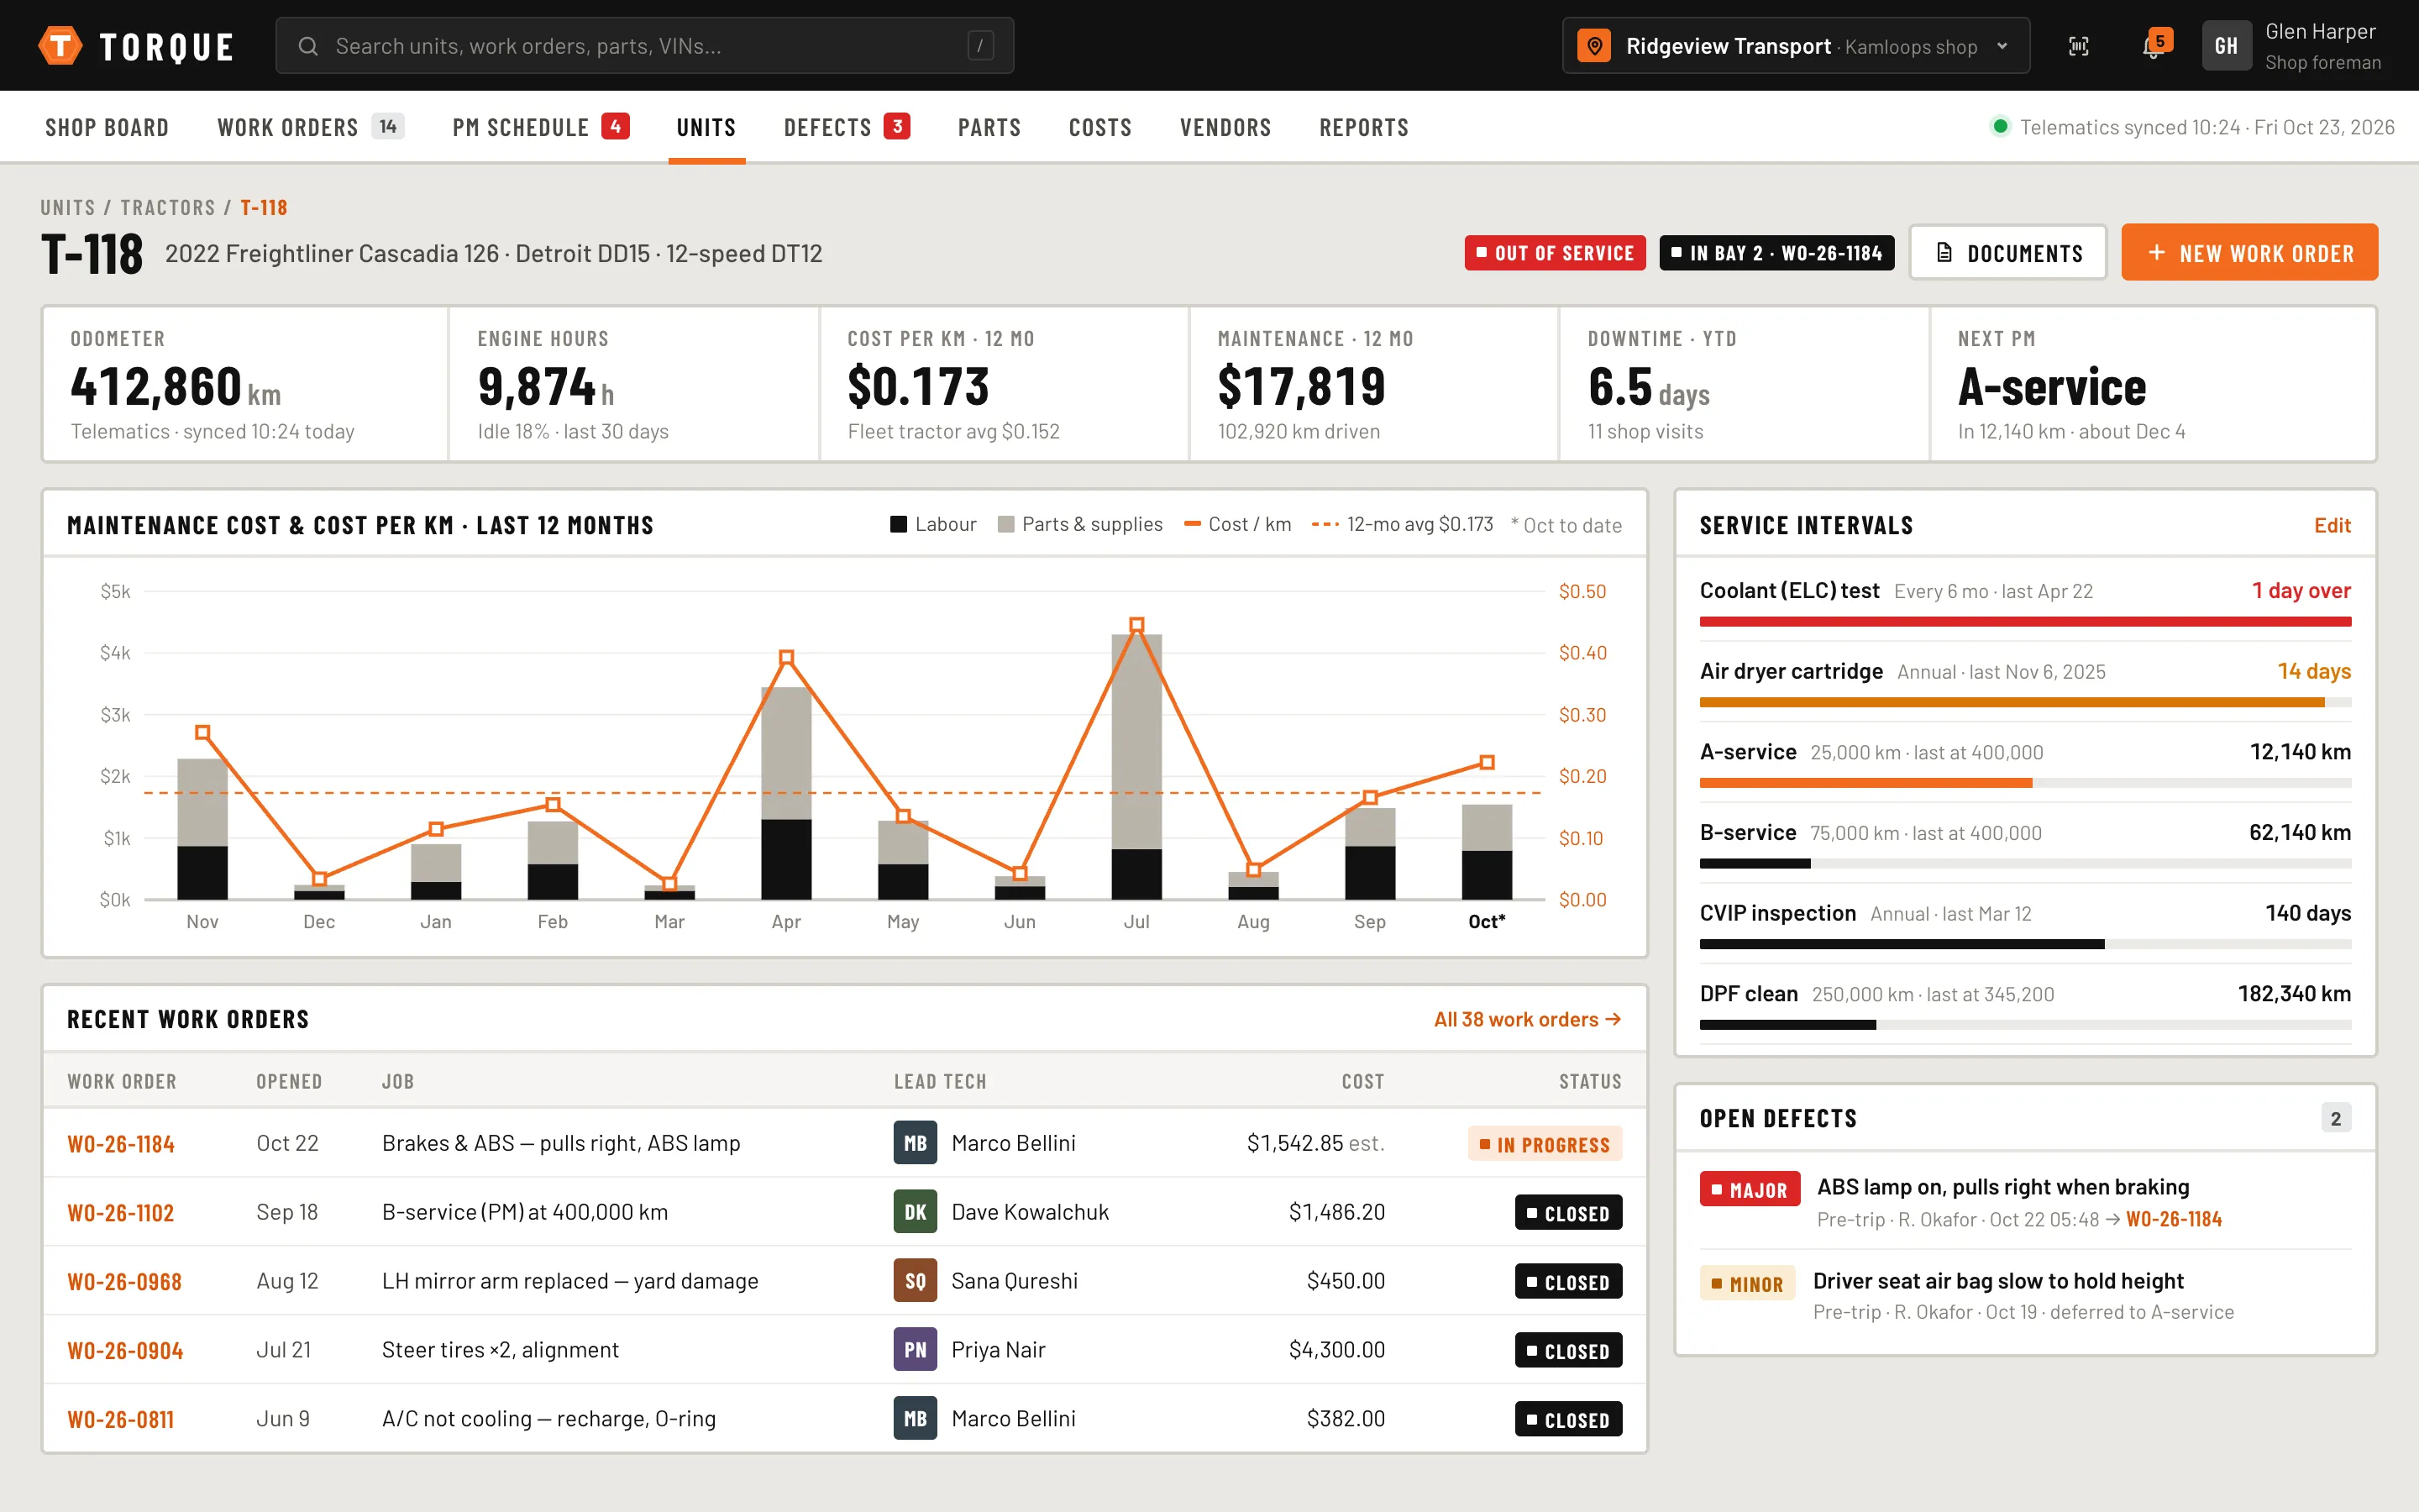
Task: Click the A-service interval progress bar
Action: [2025, 783]
